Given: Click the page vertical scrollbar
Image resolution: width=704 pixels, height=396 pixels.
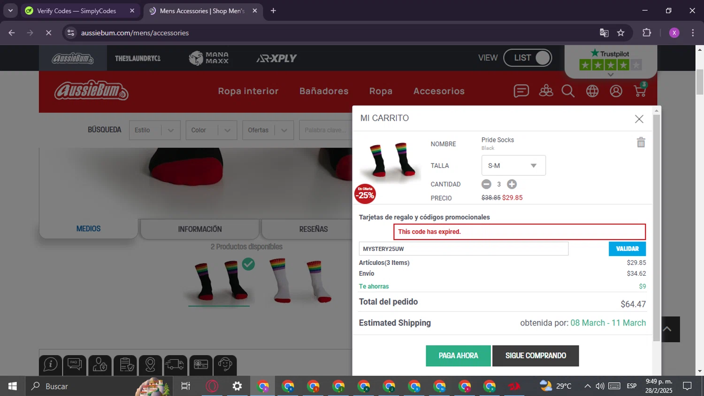Looking at the screenshot, I should pyautogui.click(x=700, y=82).
